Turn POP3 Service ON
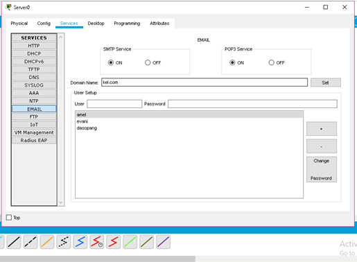This screenshot has height=262, width=357. click(232, 62)
